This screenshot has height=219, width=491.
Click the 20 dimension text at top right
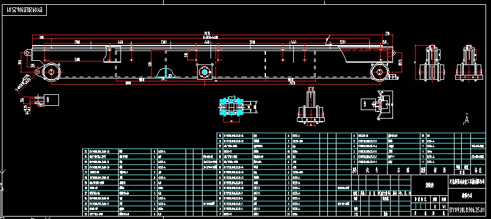click(x=388, y=33)
